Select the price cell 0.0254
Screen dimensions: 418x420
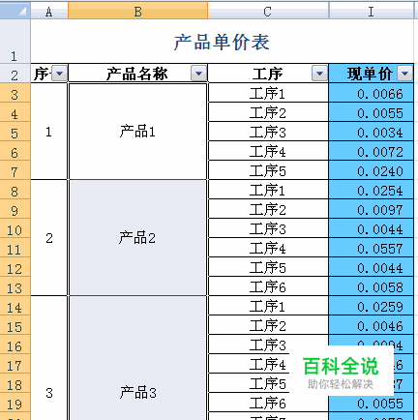tap(371, 190)
